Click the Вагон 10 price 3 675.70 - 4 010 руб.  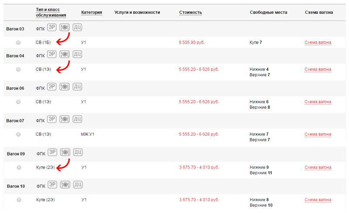coord(199,200)
